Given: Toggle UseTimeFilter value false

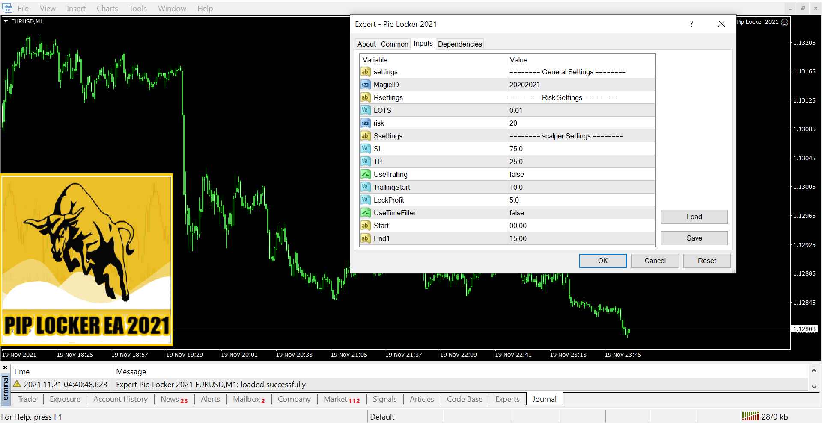Looking at the screenshot, I should click(x=581, y=213).
